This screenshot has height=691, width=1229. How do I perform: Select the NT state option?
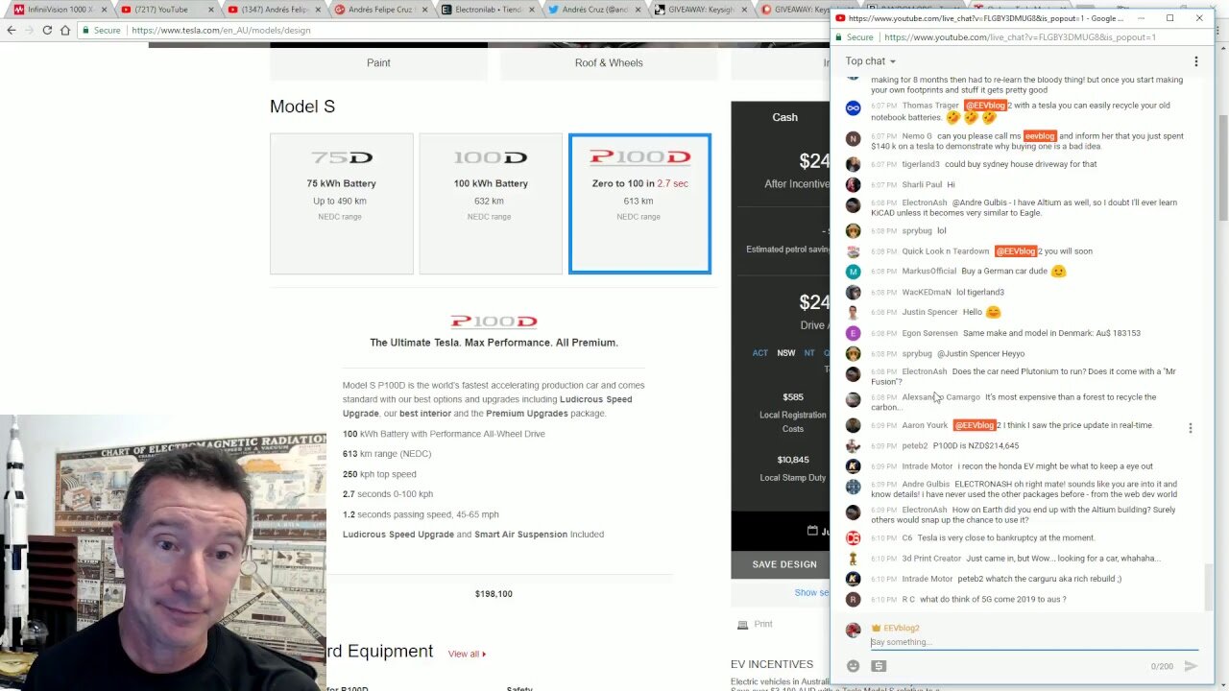pyautogui.click(x=809, y=353)
